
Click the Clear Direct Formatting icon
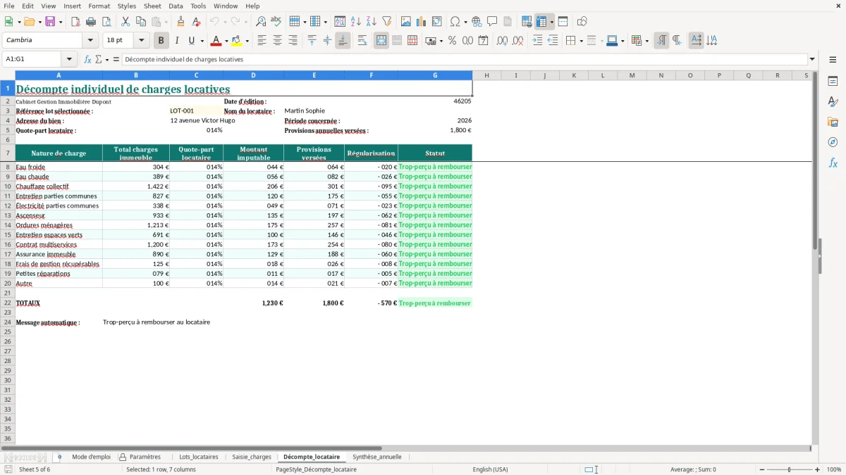[196, 22]
